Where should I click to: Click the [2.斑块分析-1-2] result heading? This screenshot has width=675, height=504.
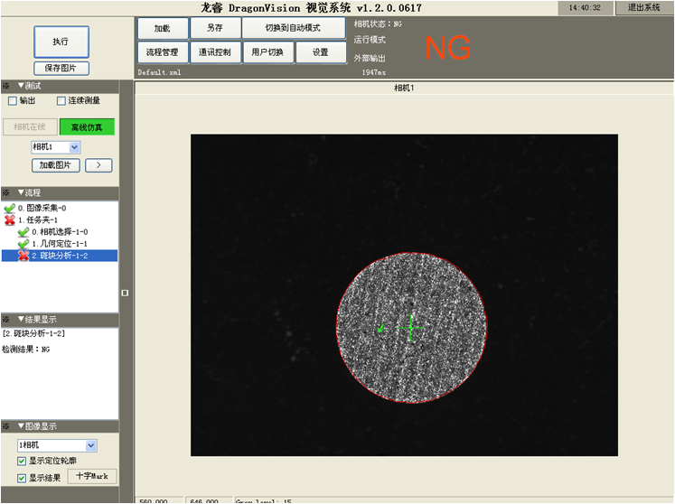point(33,333)
